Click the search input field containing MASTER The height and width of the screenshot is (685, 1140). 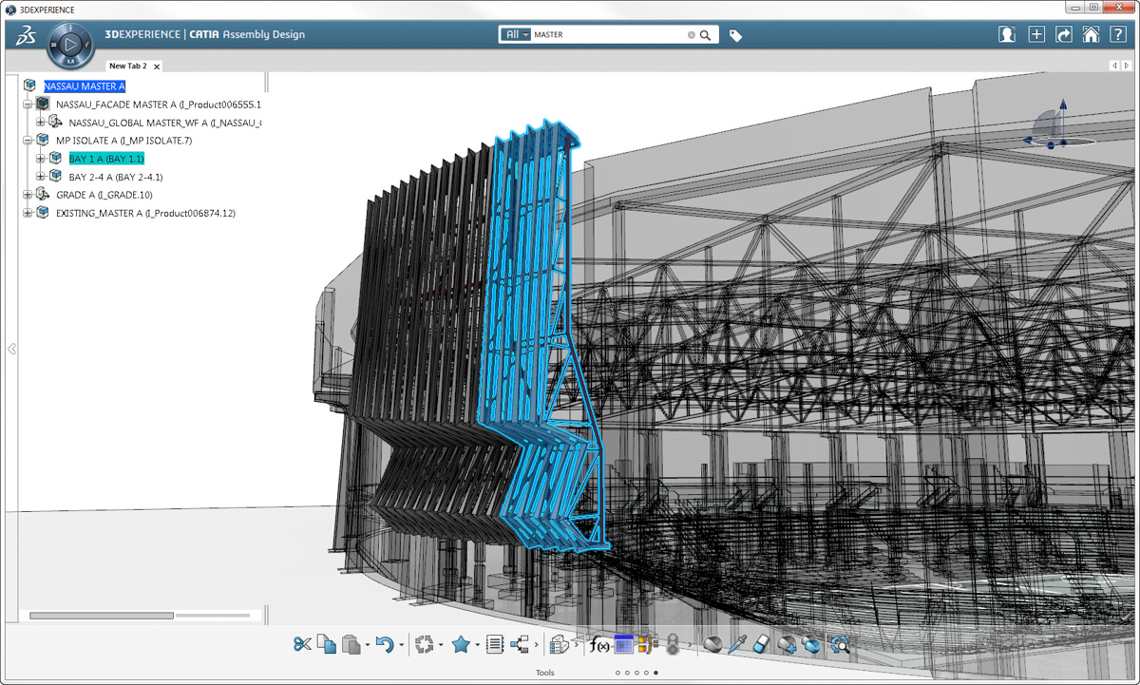(608, 35)
